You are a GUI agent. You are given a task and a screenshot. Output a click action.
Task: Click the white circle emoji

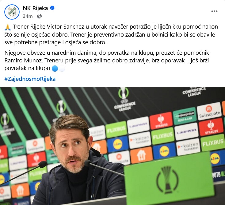click(x=62, y=69)
